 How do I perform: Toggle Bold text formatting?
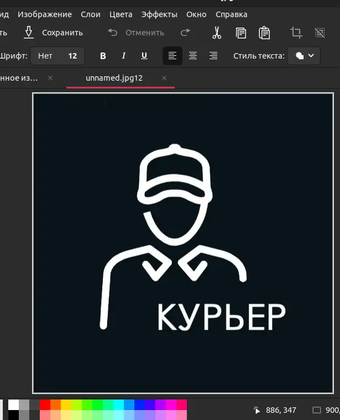(x=103, y=56)
